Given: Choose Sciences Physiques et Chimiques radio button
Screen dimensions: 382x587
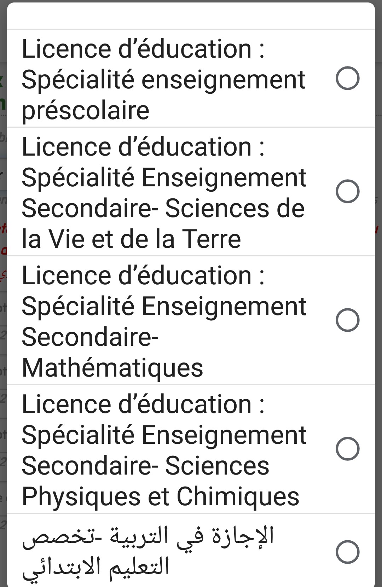Looking at the screenshot, I should point(347,449).
